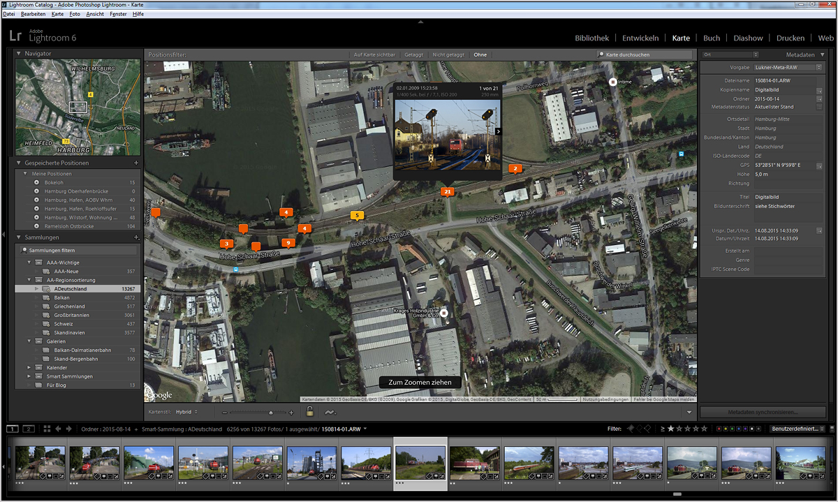Click 'Fehler bei Google Maps melden' link
Screen dimensions: 838x502
[x=663, y=399]
